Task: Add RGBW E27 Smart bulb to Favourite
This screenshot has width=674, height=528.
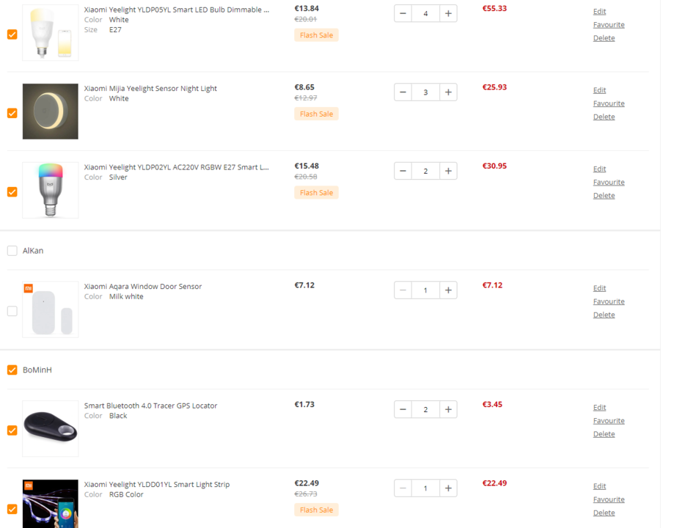Action: point(609,183)
